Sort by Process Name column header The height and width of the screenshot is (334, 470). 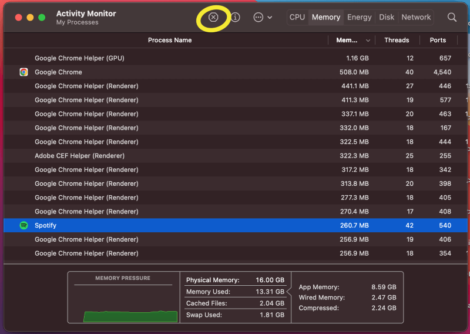coord(170,41)
